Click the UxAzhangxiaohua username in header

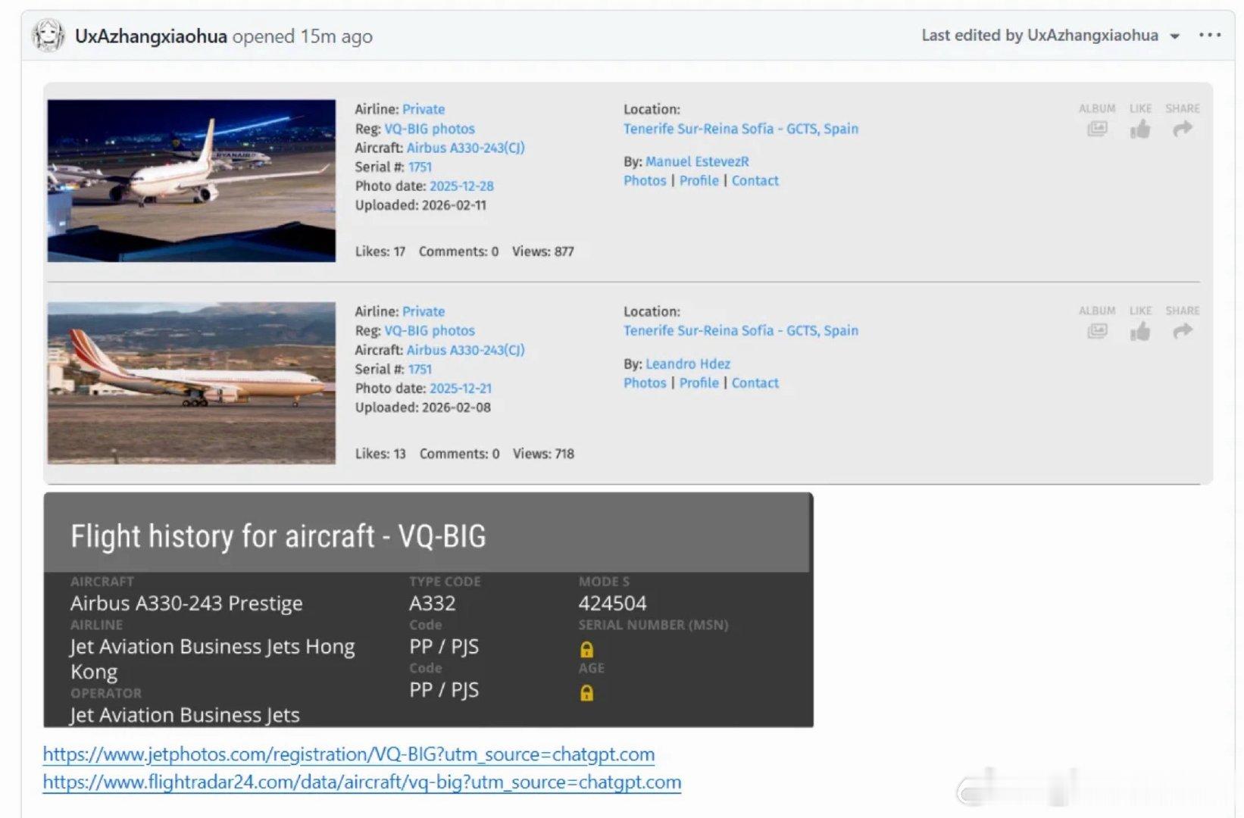(x=151, y=36)
